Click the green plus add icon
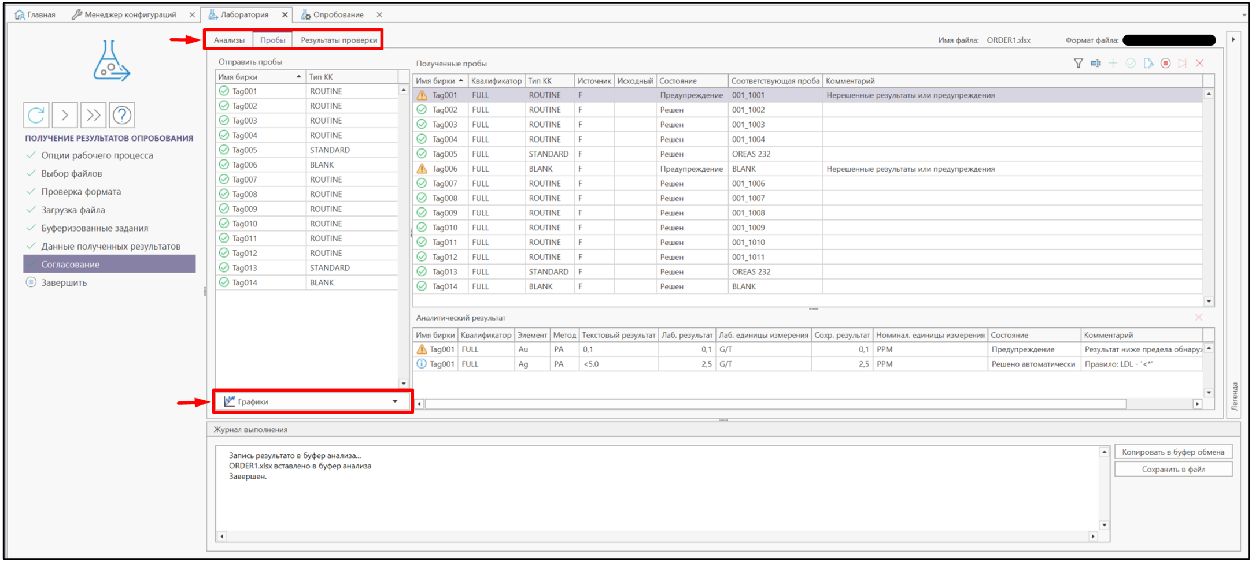The image size is (1252, 562). (1113, 64)
